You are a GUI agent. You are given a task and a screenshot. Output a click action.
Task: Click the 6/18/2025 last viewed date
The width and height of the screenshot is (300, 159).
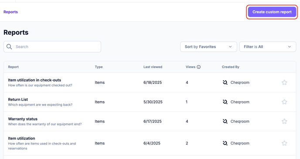coord(153,83)
